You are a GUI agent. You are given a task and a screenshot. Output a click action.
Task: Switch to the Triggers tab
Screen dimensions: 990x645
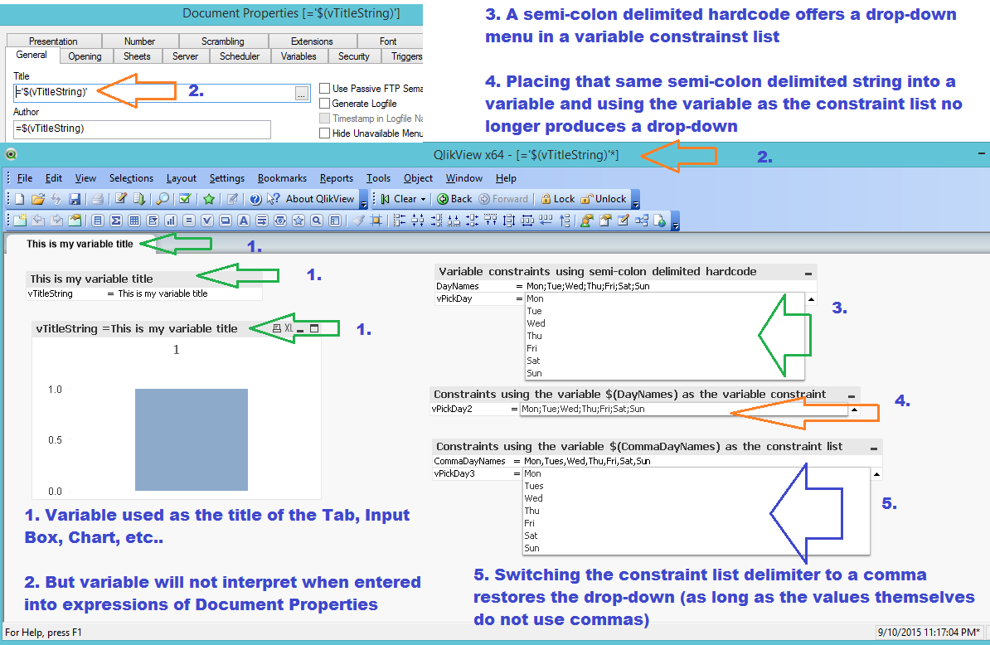404,56
